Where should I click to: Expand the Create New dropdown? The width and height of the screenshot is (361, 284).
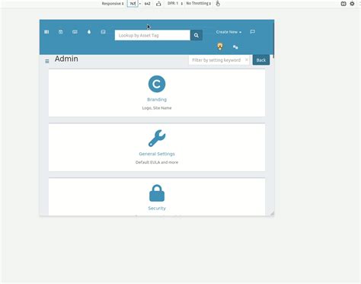[228, 32]
